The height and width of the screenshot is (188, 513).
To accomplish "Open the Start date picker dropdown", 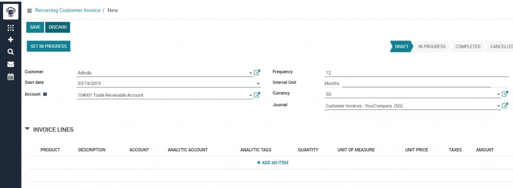I will click(258, 83).
